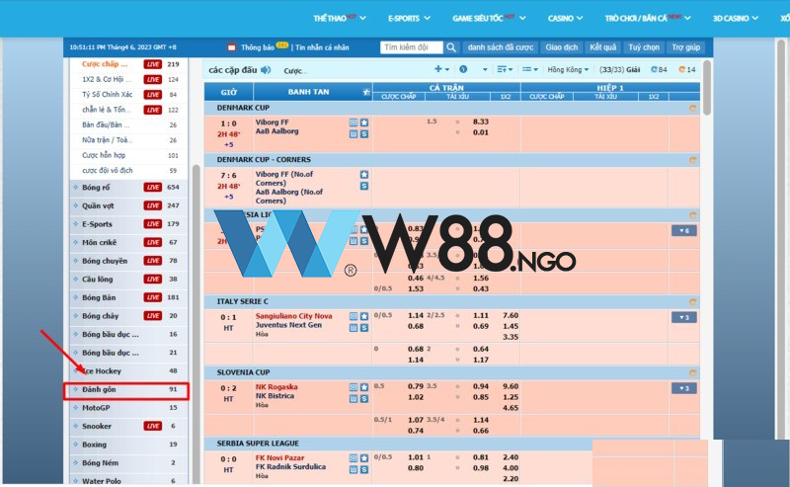Favorite the NK Rogaska match
This screenshot has width=790, height=487.
[x=364, y=387]
